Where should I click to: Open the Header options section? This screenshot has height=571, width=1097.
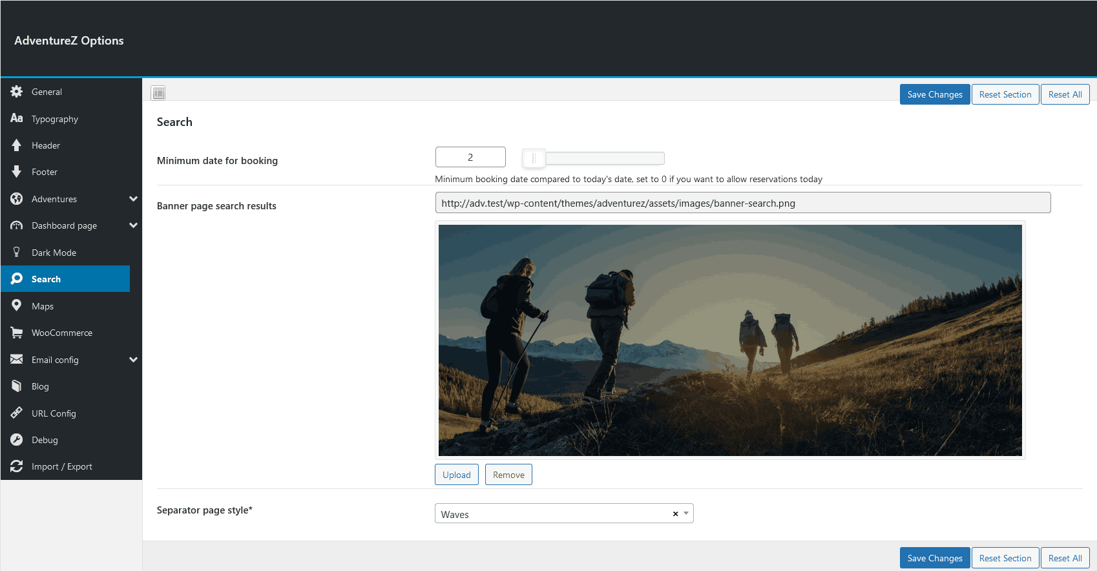(71, 145)
